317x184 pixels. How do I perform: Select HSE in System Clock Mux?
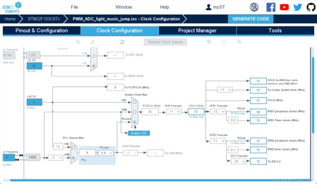point(135,112)
